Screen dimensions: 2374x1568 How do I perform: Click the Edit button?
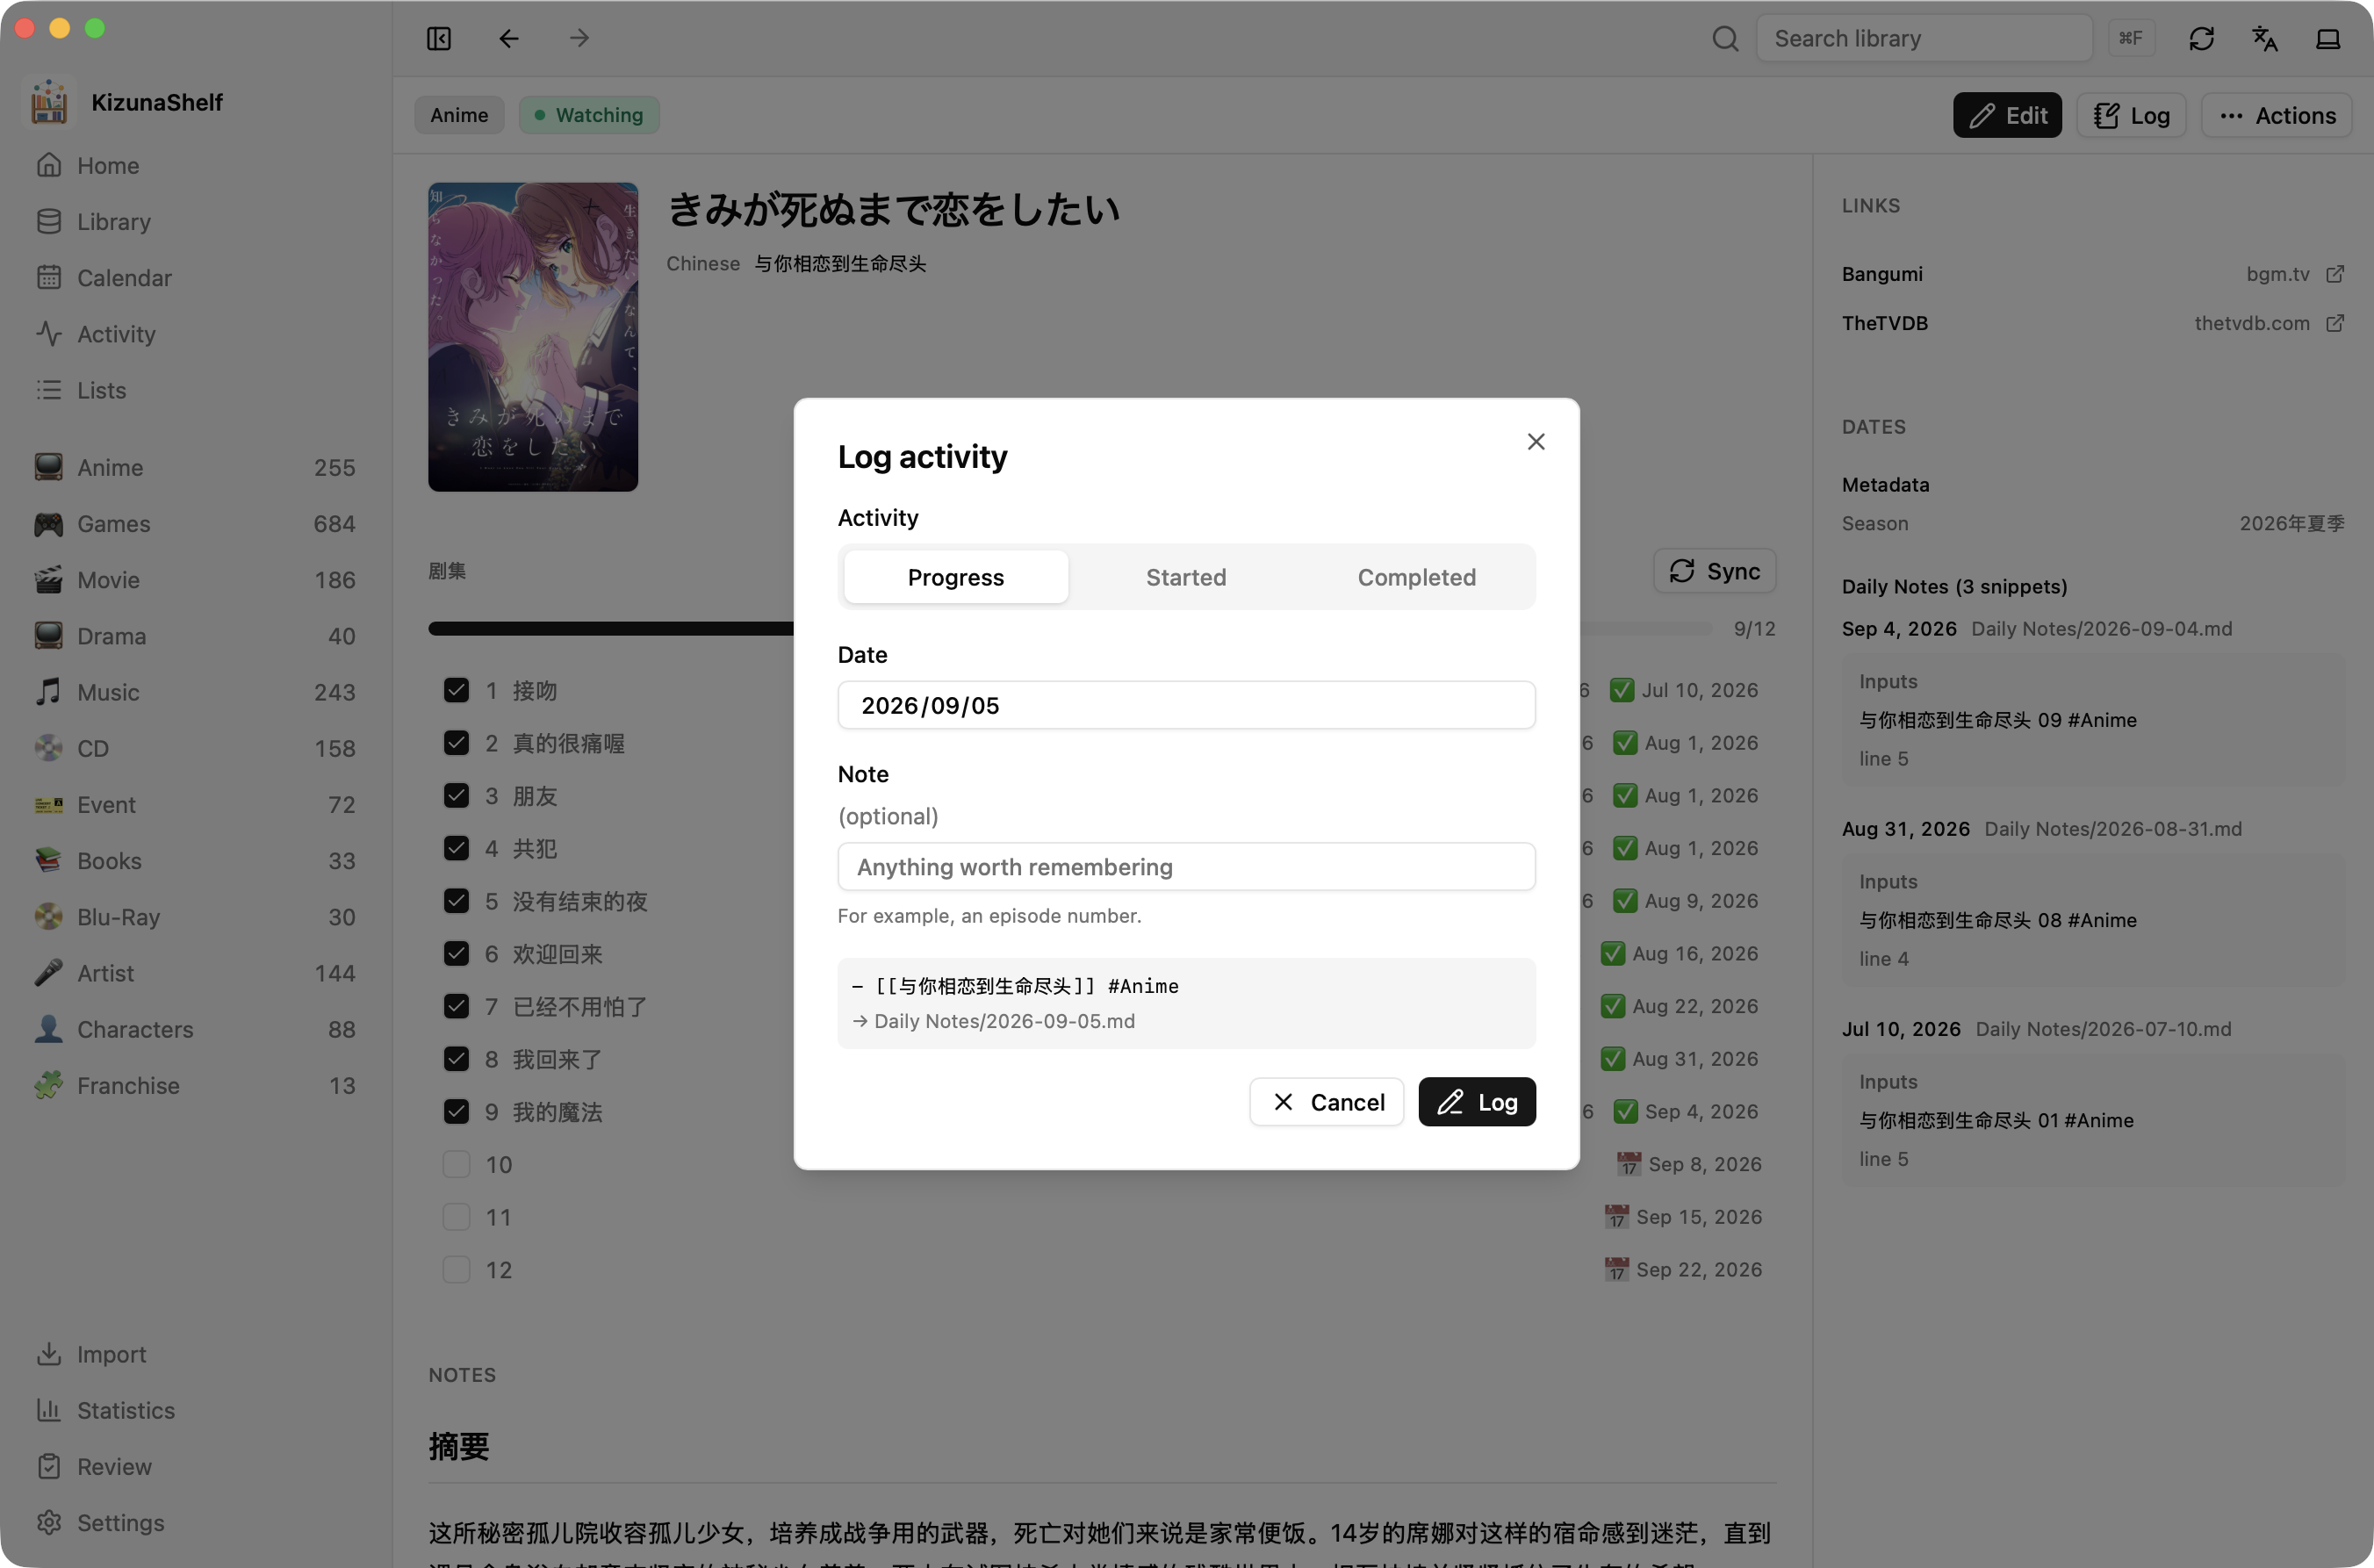coord(2007,115)
